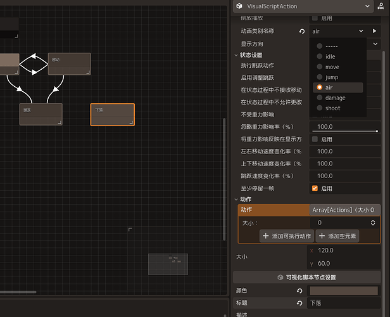390x317 pixels.
Task: Open the VisualScriptAction object dropdown
Action: click(303, 6)
